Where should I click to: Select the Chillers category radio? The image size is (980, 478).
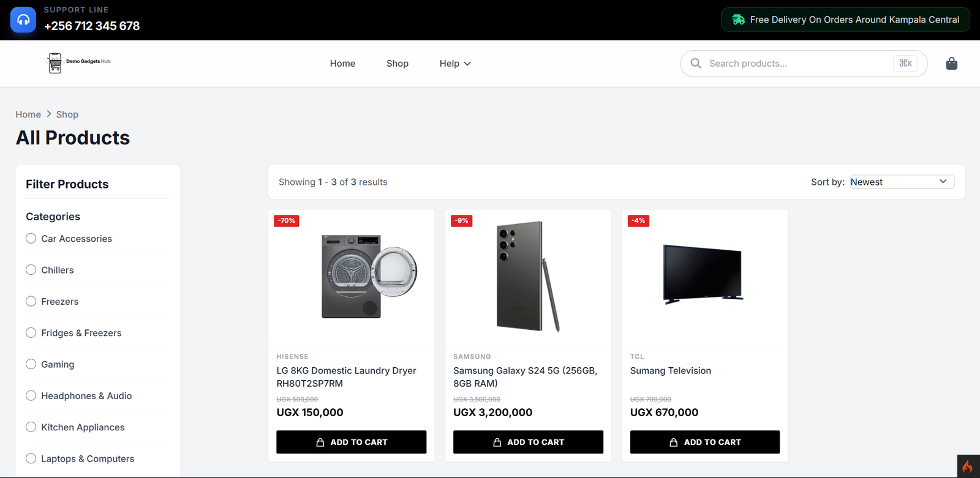click(x=31, y=270)
